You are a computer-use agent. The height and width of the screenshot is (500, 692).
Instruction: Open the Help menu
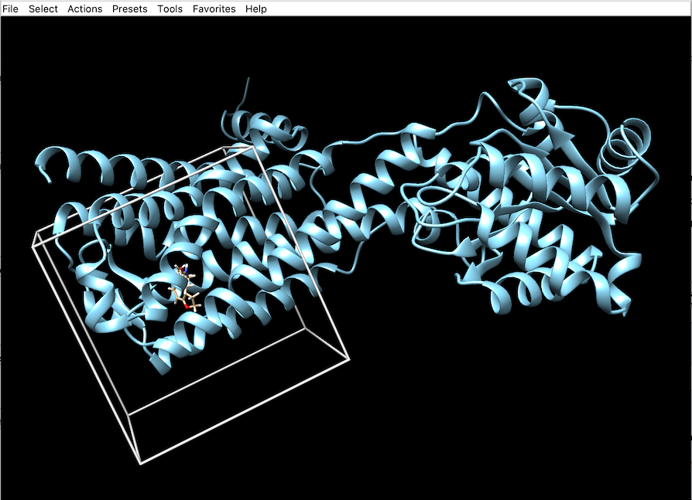coord(256,9)
